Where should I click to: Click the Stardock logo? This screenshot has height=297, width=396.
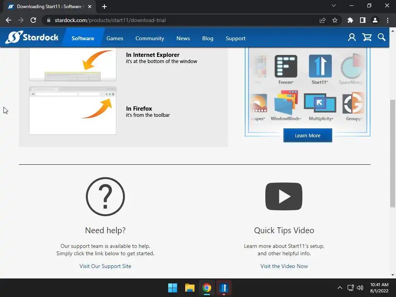(32, 38)
